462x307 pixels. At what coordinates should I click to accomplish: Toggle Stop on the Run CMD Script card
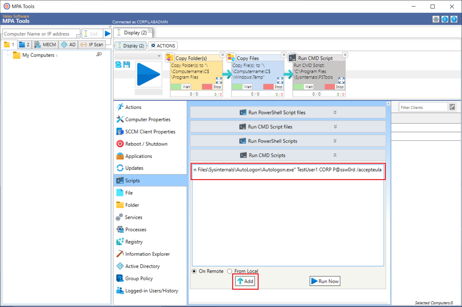(x=334, y=86)
